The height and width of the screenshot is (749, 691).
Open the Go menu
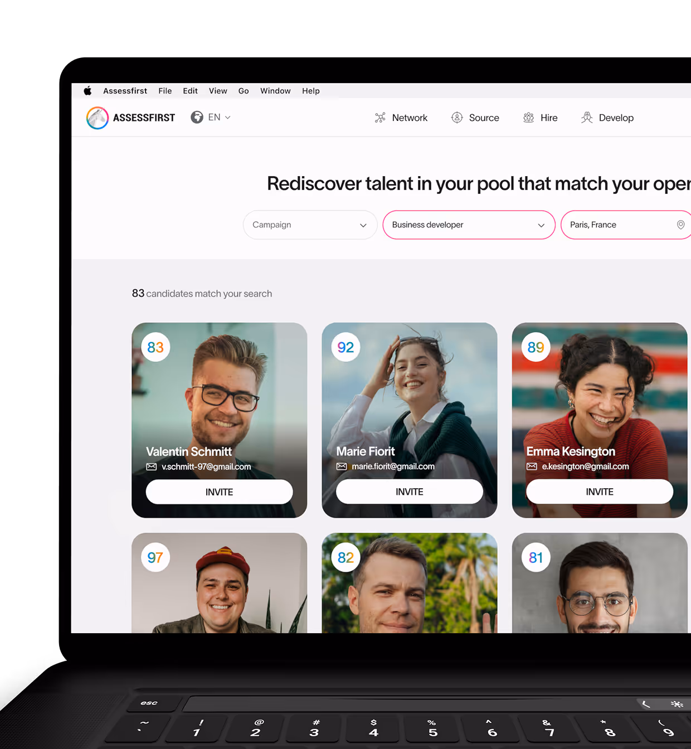pyautogui.click(x=244, y=91)
